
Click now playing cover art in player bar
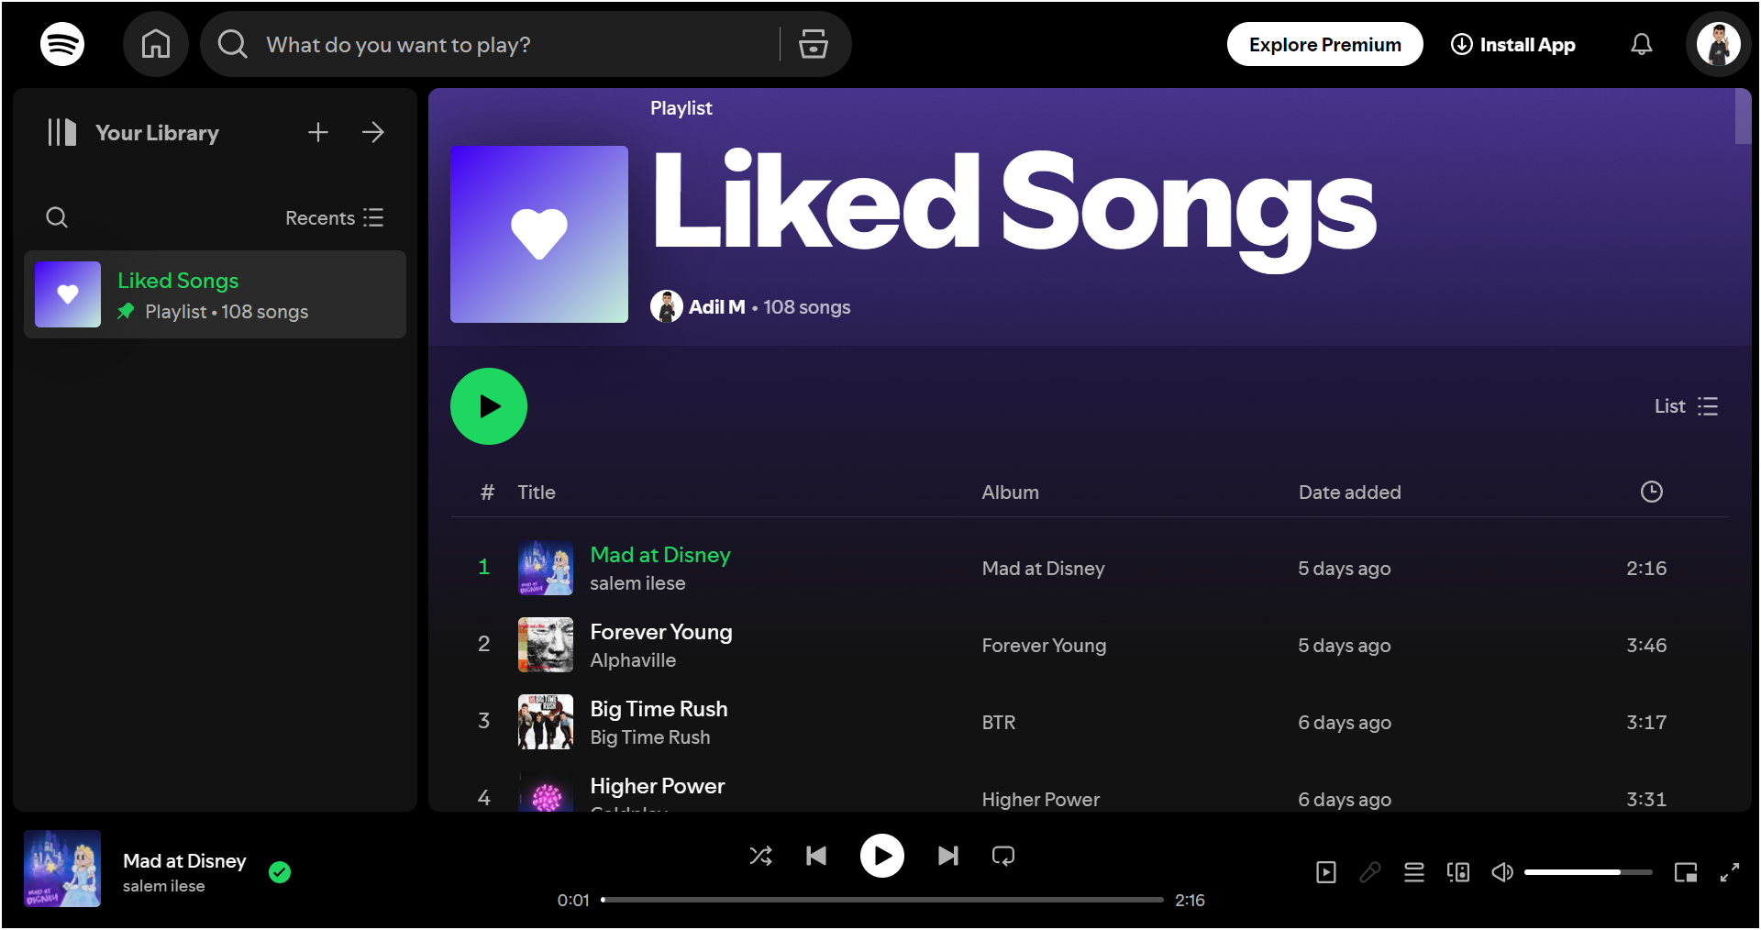(62, 869)
